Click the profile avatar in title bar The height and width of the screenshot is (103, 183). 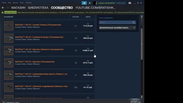click(95, 3)
